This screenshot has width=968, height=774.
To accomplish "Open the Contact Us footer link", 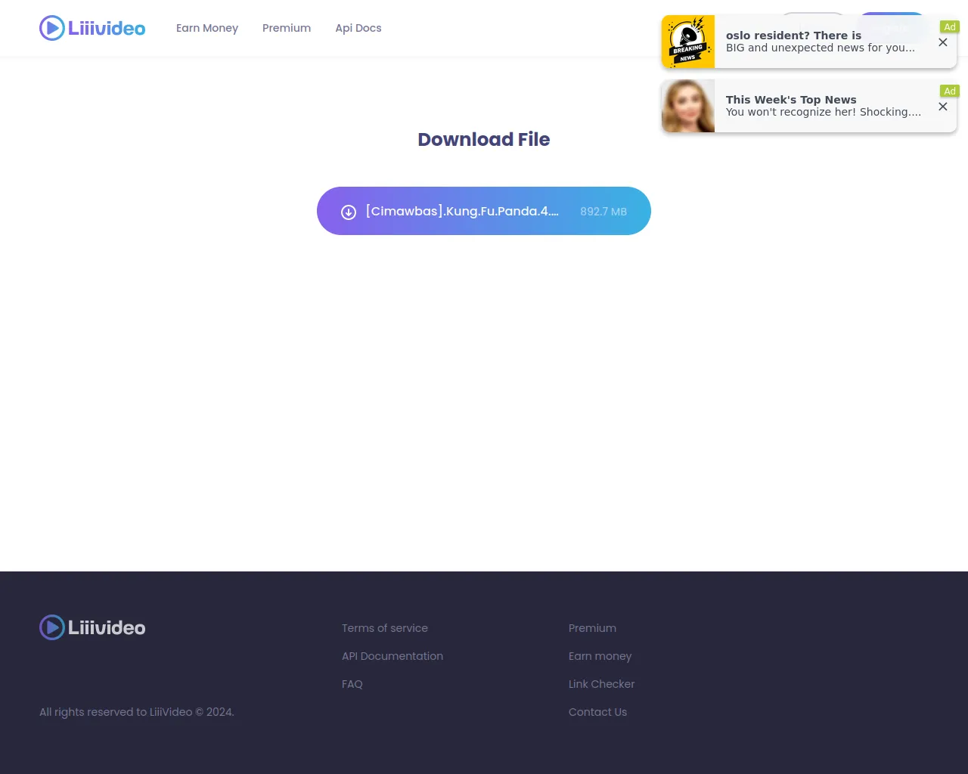I will coord(597,712).
